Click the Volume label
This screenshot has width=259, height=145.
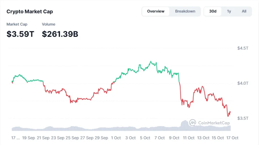point(49,24)
